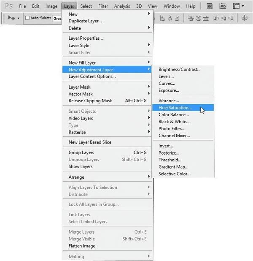This screenshot has width=253, height=261.
Task: Click Distribute right edges icon
Action: (231, 18)
